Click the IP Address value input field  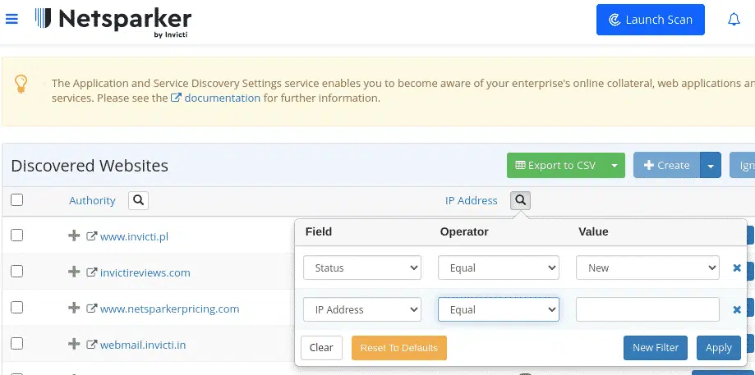pos(647,309)
